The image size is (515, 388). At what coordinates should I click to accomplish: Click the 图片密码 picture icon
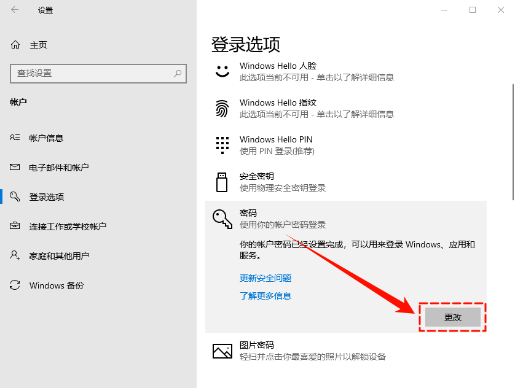coord(222,351)
